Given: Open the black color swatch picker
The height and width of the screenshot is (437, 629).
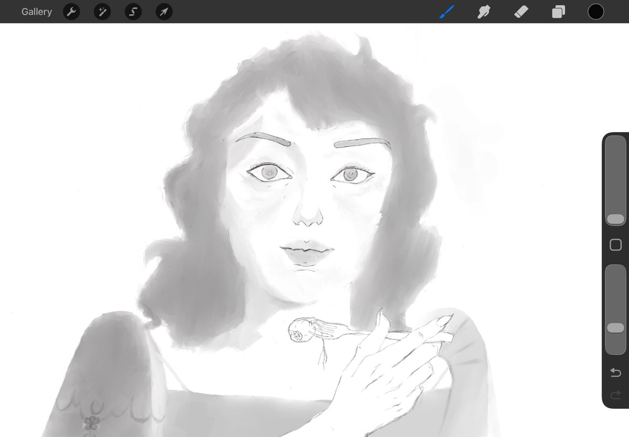Looking at the screenshot, I should click(x=595, y=12).
